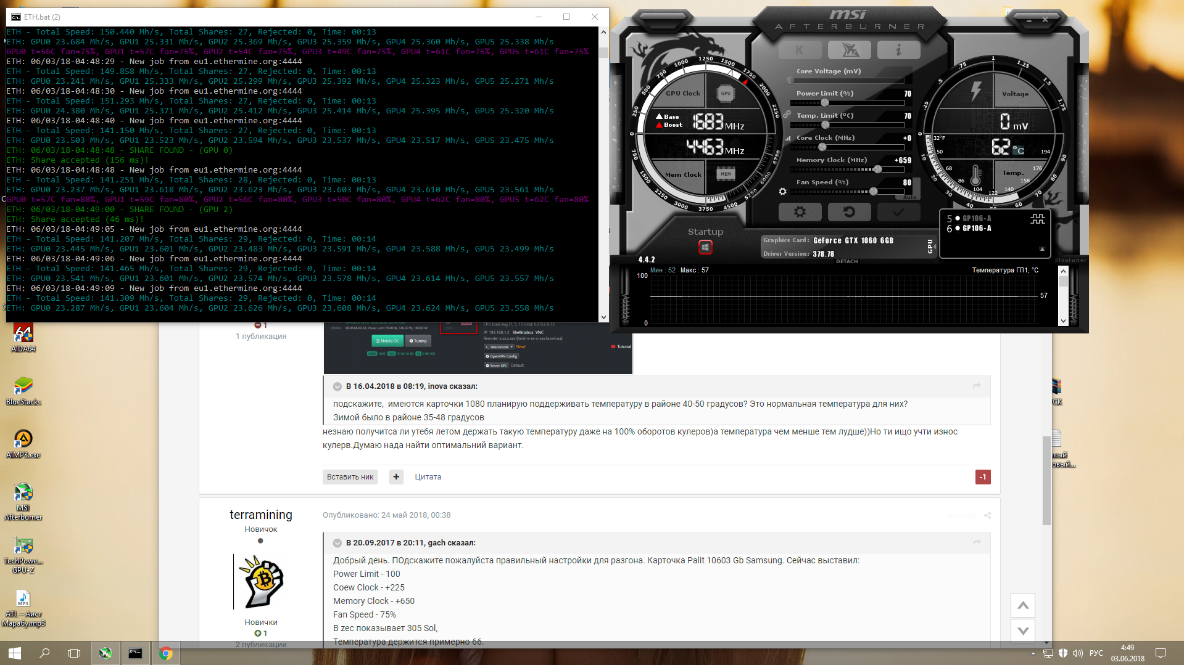The height and width of the screenshot is (665, 1184).
Task: Open TechPowerUp GPU-Z desktop shortcut
Action: [23, 555]
